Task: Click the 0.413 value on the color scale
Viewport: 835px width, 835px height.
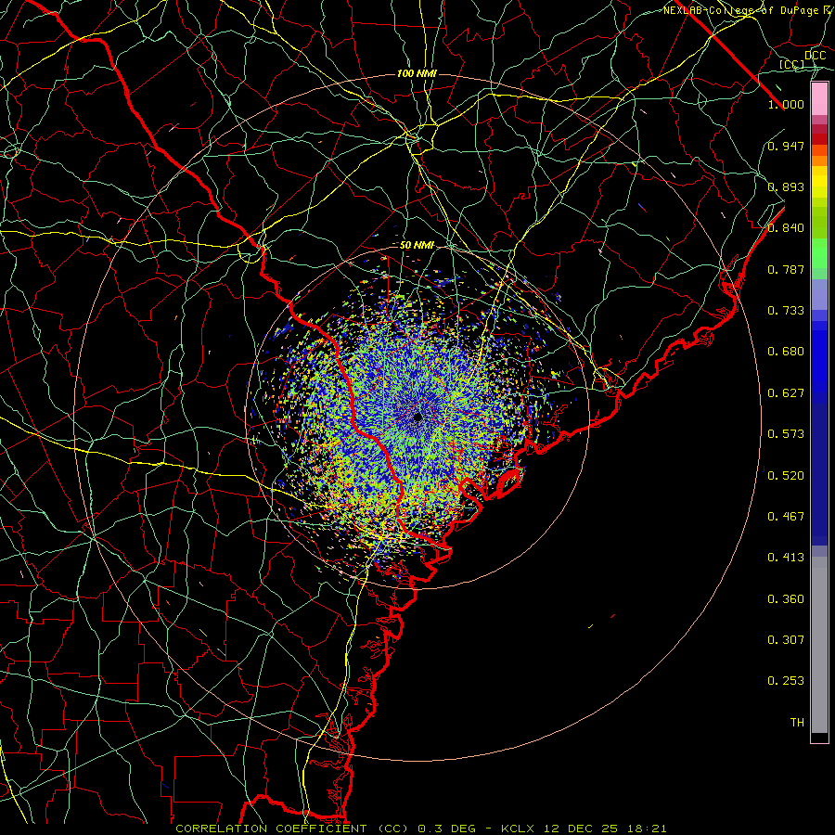Action: point(786,558)
